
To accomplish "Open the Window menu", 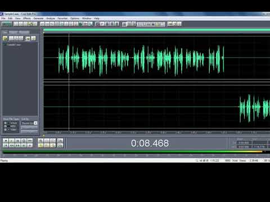I will point(87,19).
